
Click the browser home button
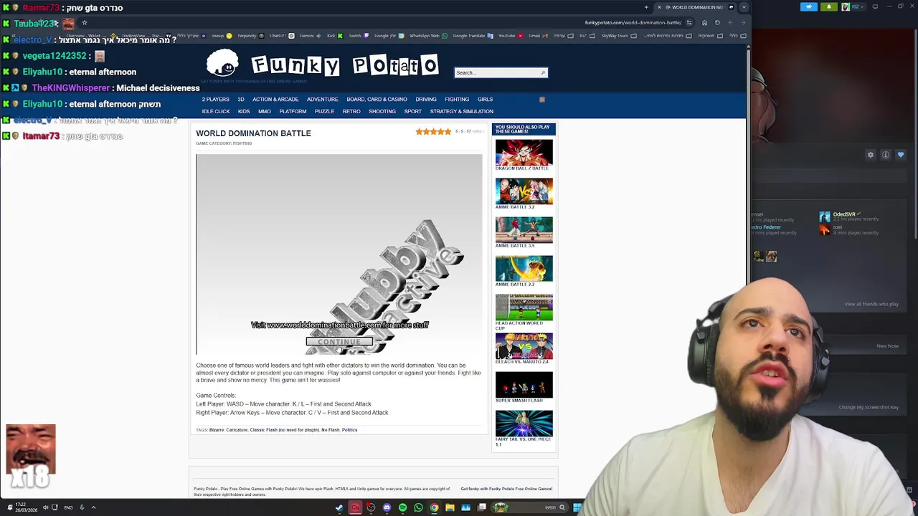click(704, 22)
